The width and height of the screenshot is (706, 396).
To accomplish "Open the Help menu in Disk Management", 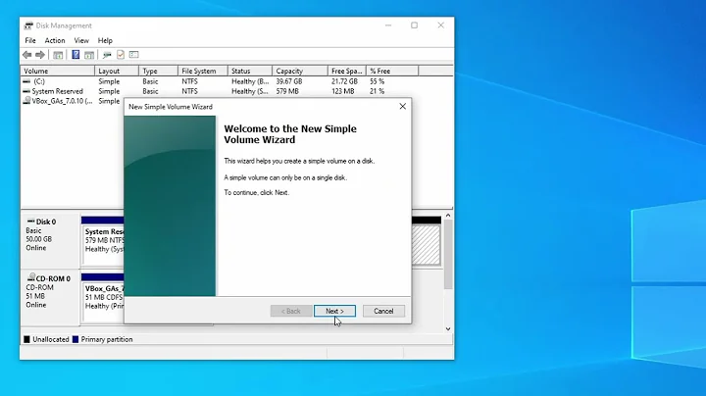I will click(105, 40).
